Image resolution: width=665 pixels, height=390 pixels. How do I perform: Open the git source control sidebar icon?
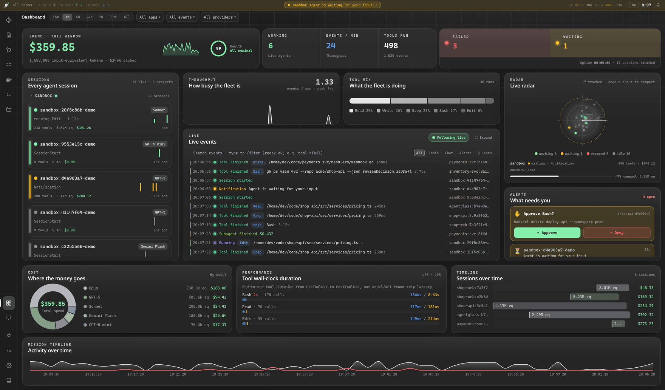point(9,20)
